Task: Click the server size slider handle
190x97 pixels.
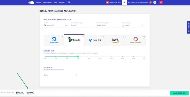Action: (78, 56)
